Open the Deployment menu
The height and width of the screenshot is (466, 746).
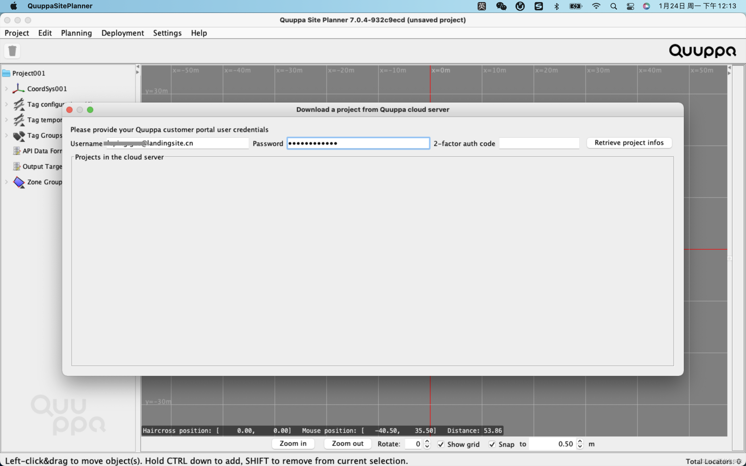(122, 33)
